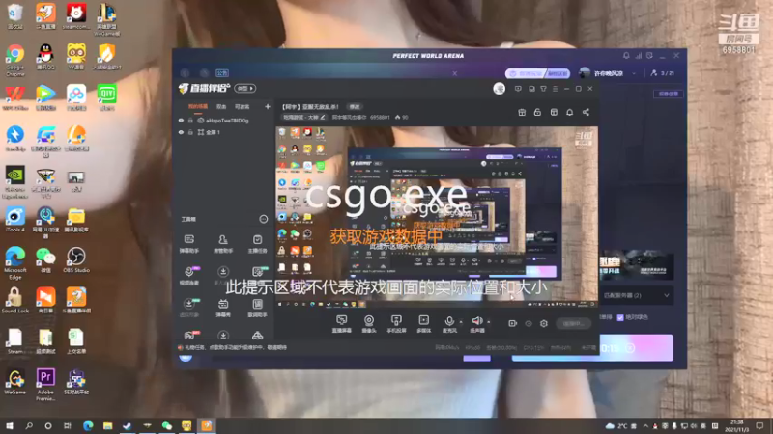Open the streamer tasks tool (主播任务)
The image size is (773, 434).
pyautogui.click(x=257, y=244)
